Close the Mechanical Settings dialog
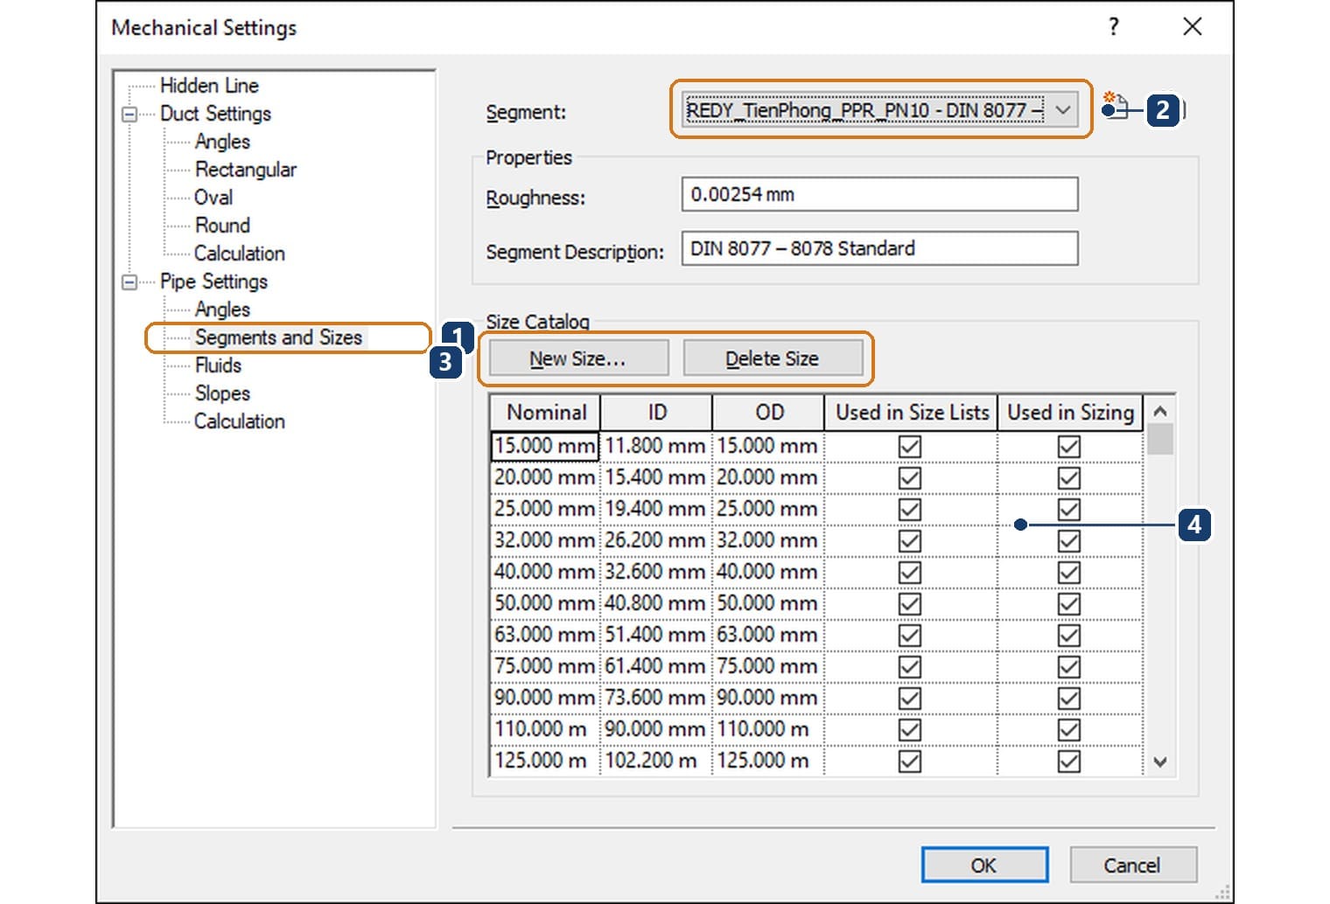This screenshot has height=904, width=1330. click(x=1192, y=27)
